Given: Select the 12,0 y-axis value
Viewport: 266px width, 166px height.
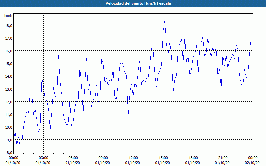Looking at the screenshot, I should point(9,102).
